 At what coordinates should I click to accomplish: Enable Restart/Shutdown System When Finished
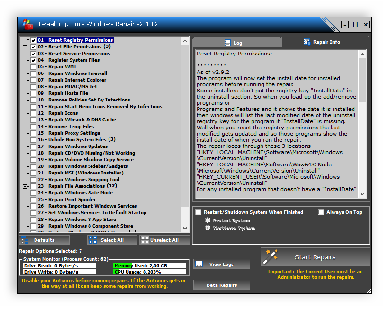click(x=199, y=212)
